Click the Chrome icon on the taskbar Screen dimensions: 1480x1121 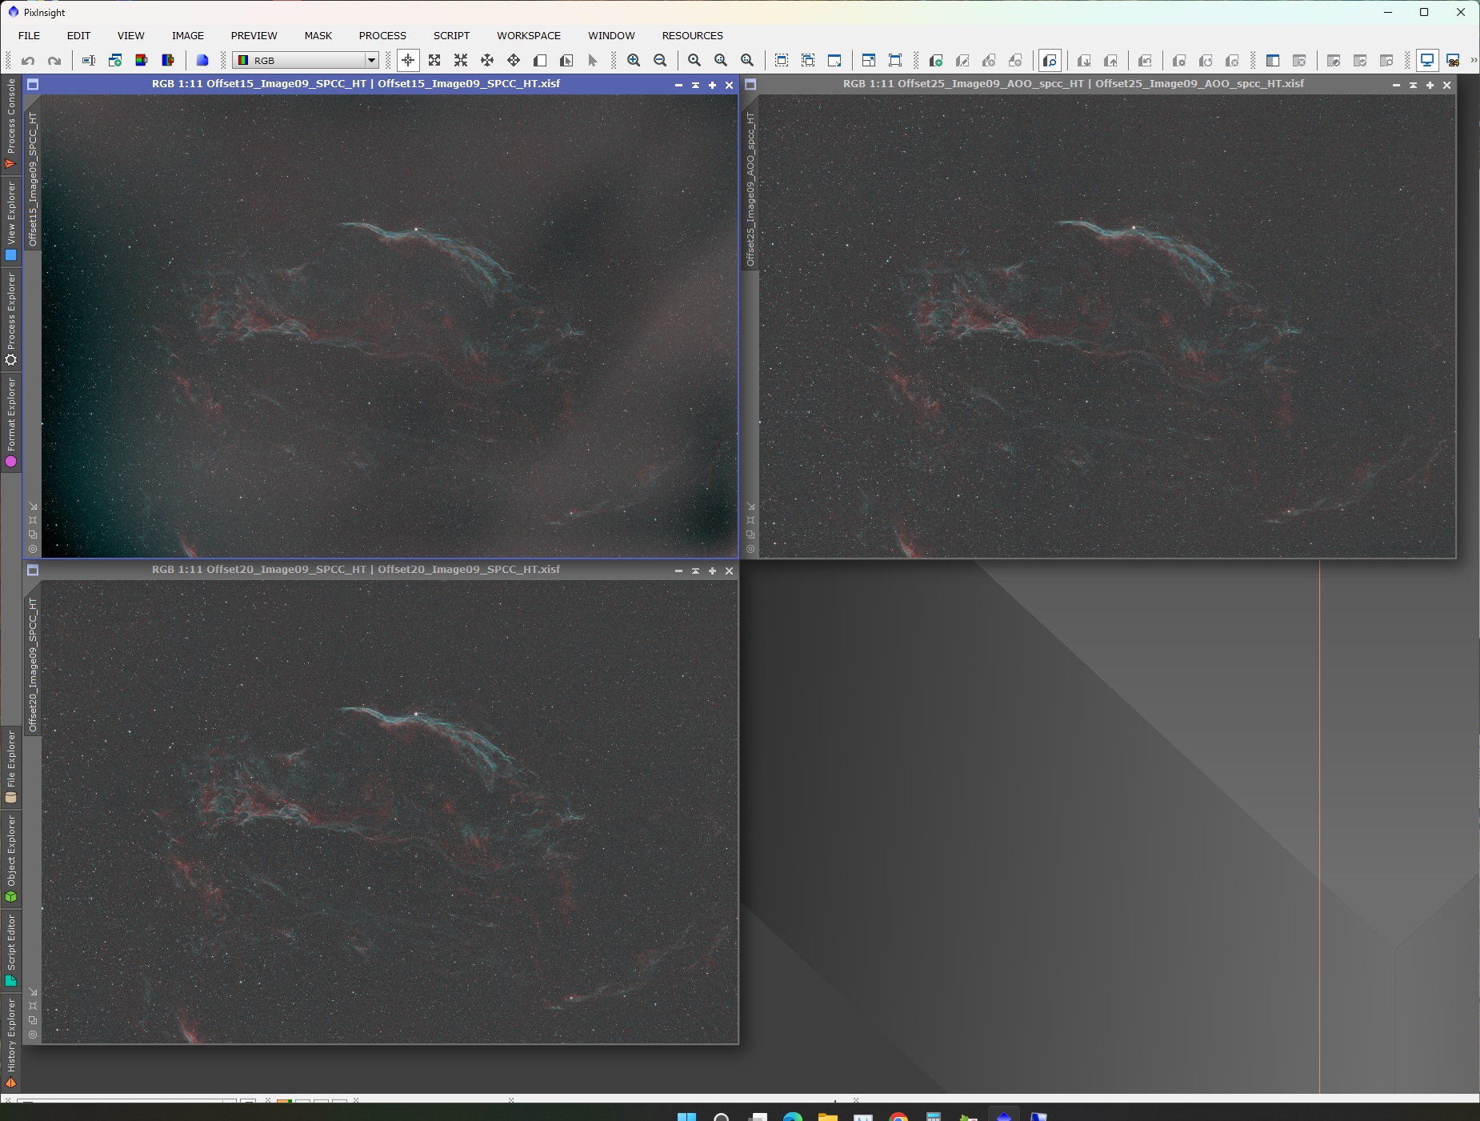(x=898, y=1117)
